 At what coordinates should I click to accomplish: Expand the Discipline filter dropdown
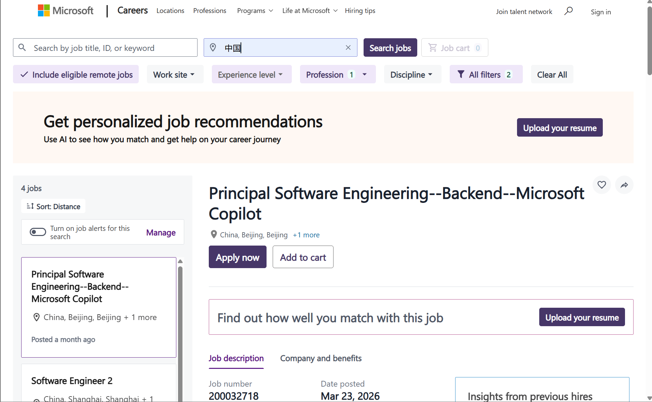coord(412,74)
